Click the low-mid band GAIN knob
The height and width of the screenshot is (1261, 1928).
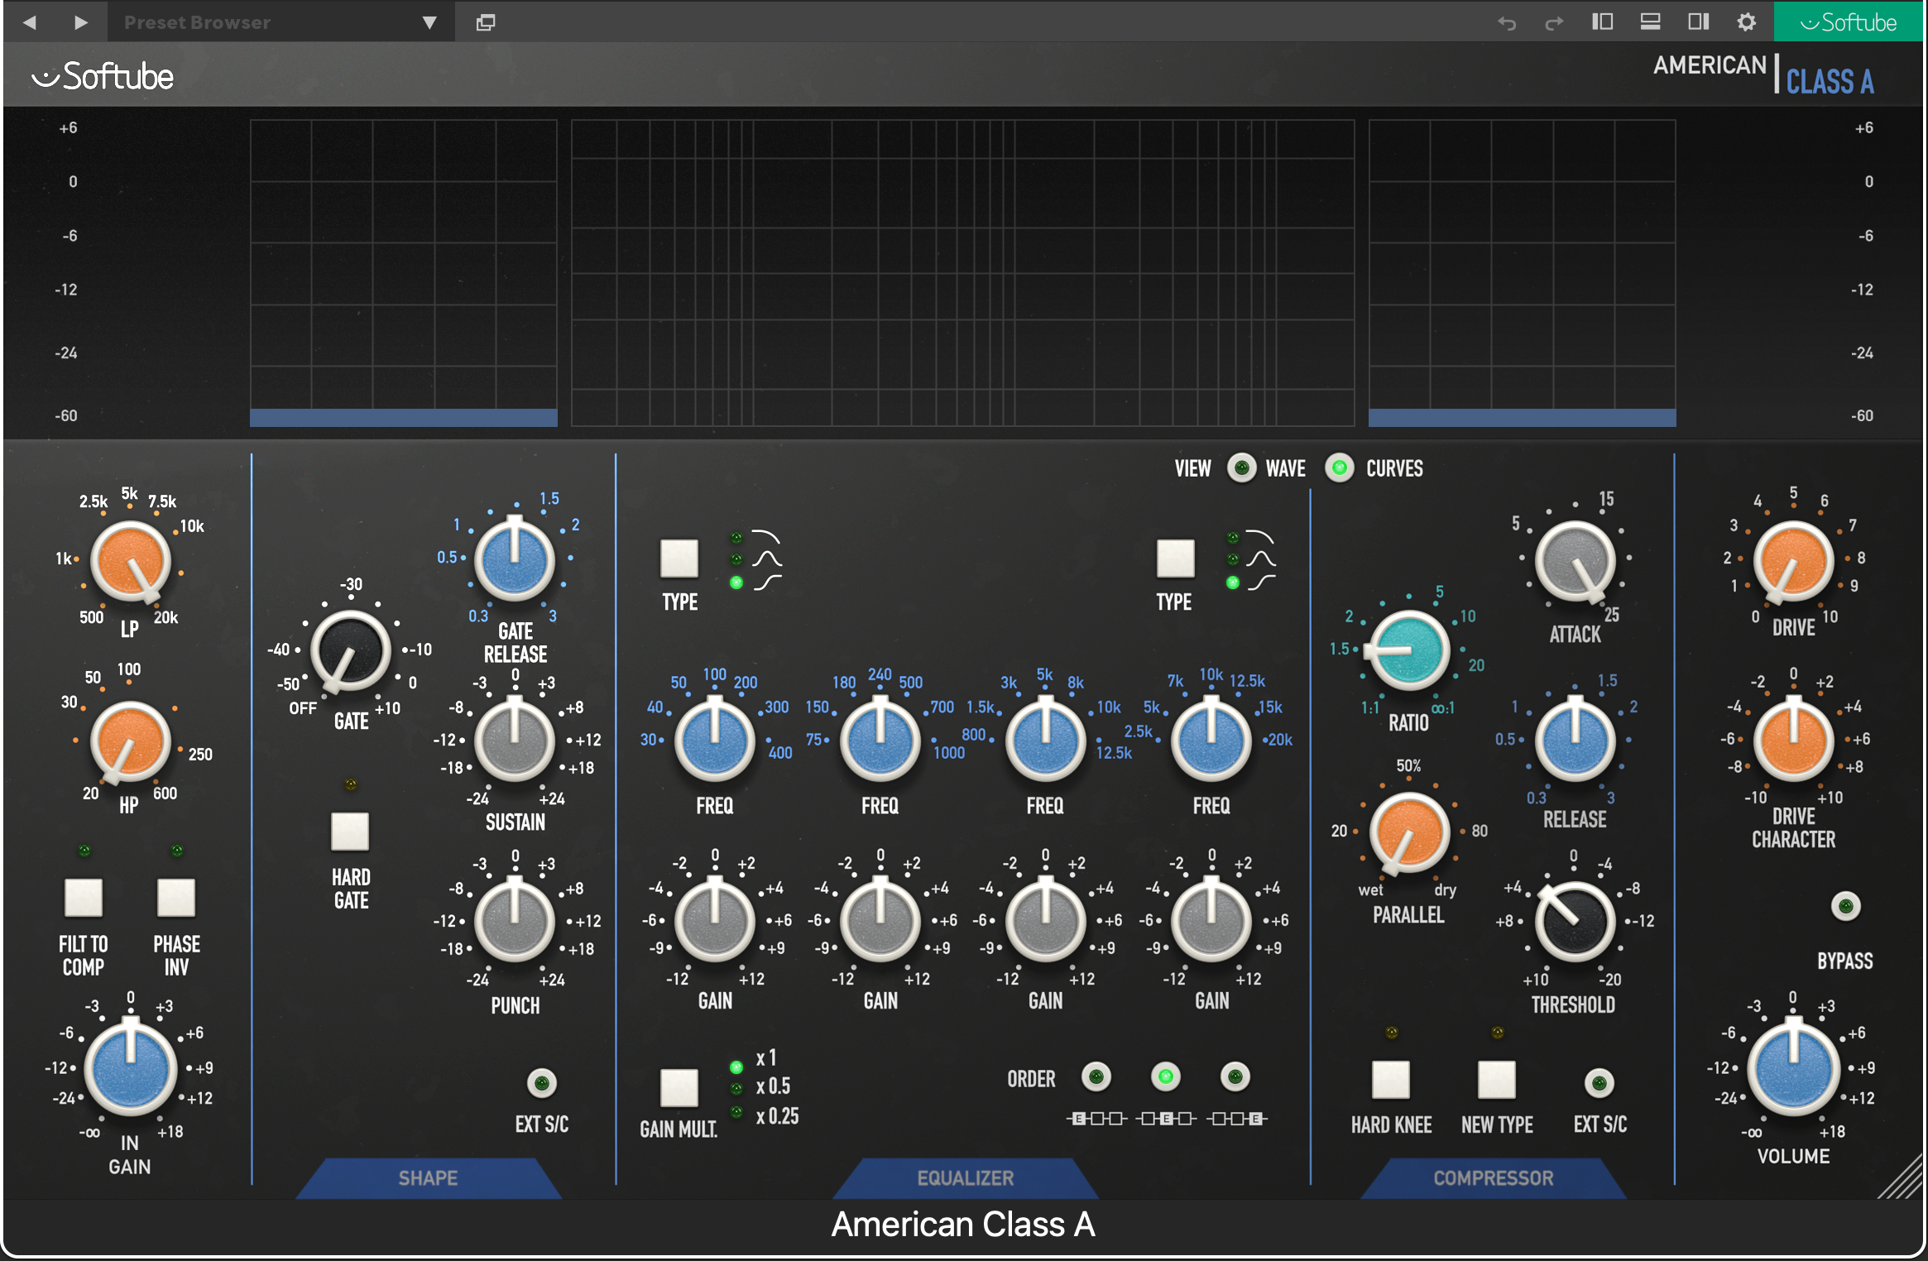(880, 920)
